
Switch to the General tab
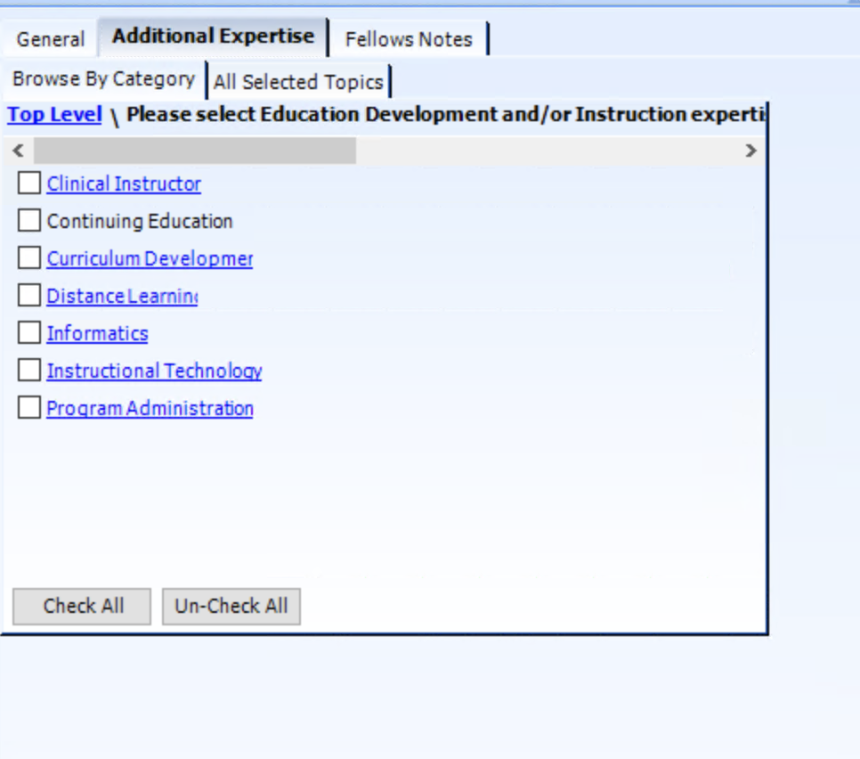point(50,39)
